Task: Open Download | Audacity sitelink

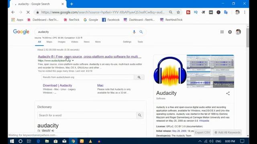Action: point(57,85)
